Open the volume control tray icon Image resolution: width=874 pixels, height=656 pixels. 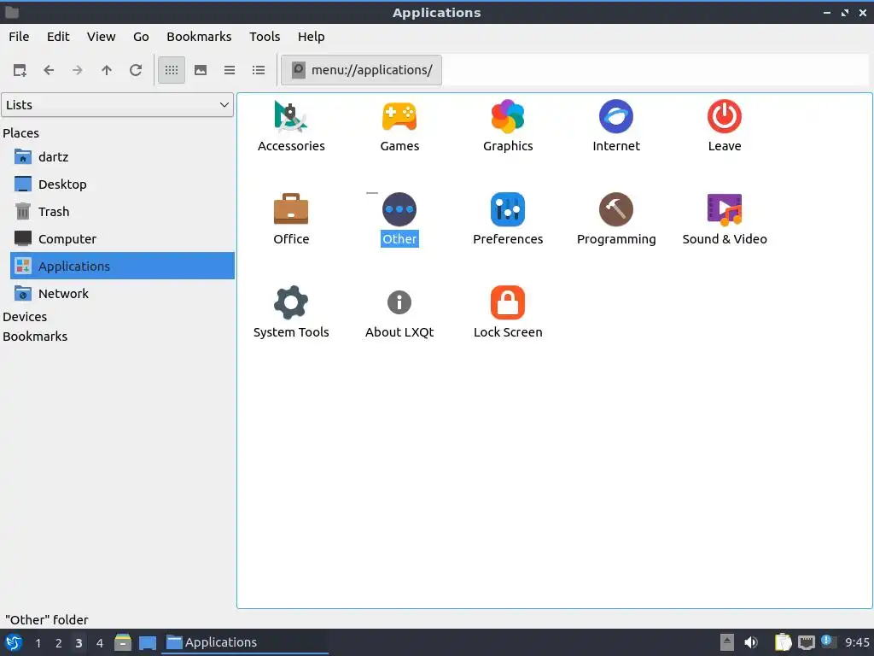pos(751,642)
